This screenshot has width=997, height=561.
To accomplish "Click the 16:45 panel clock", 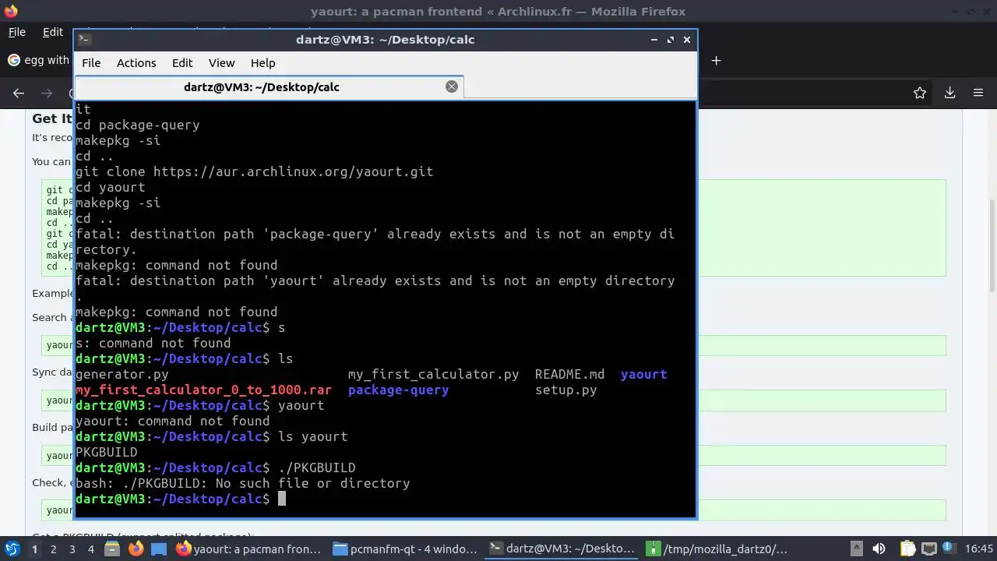I will point(980,549).
